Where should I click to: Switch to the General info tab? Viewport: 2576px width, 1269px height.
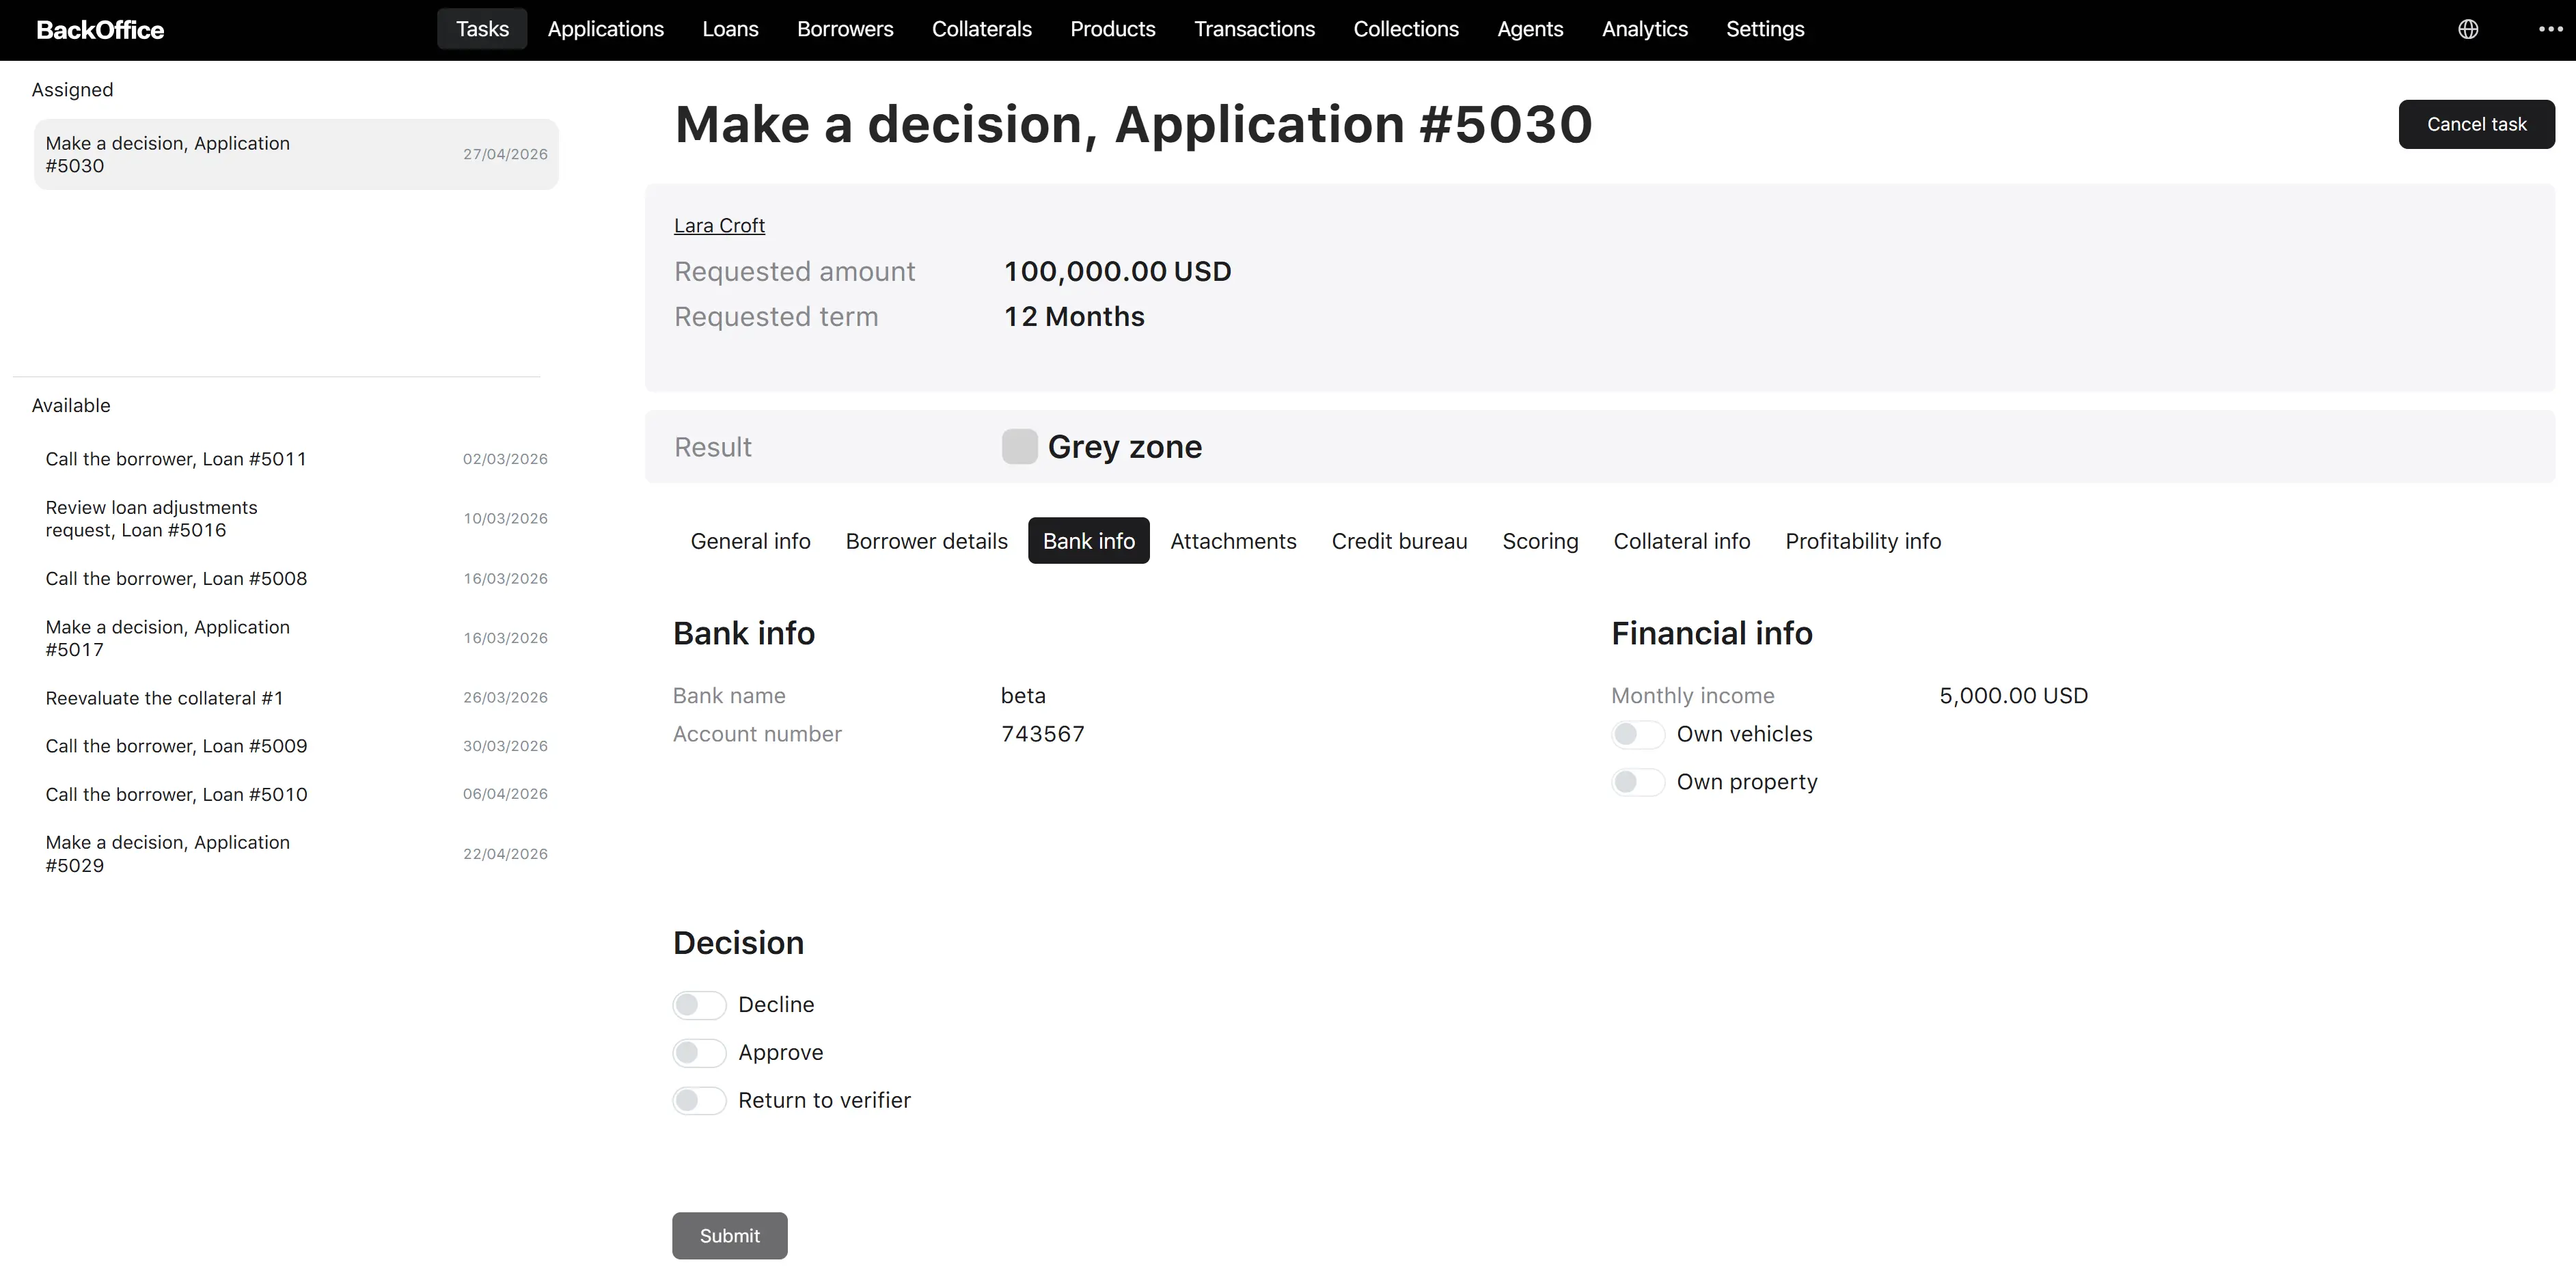[750, 541]
